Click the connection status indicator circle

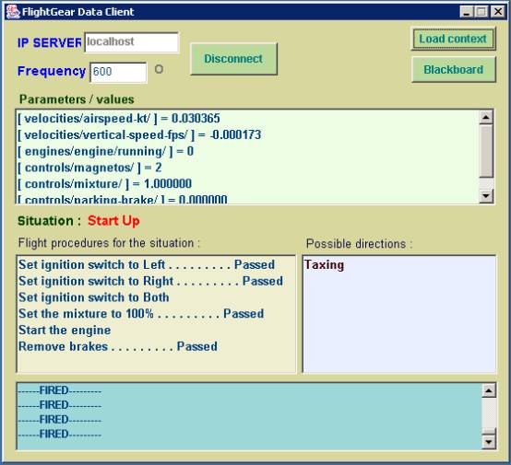tap(159, 69)
